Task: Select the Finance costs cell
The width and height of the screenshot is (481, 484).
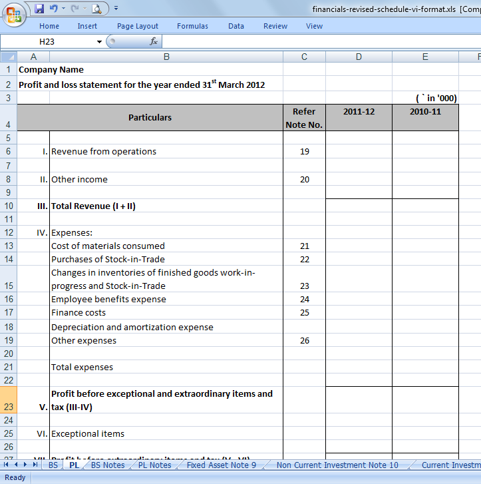Action: point(166,313)
